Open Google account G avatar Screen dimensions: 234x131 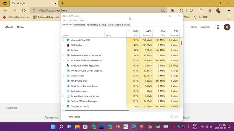(x=227, y=27)
